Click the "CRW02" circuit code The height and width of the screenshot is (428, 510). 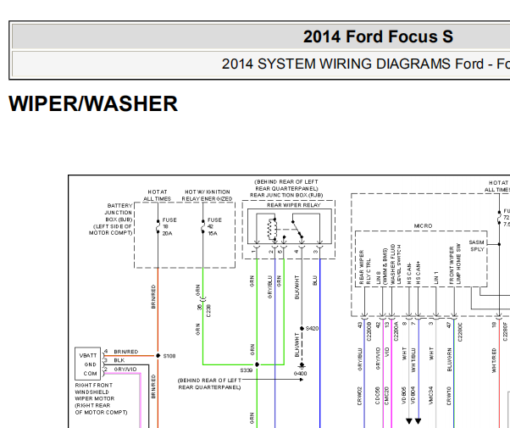(359, 396)
